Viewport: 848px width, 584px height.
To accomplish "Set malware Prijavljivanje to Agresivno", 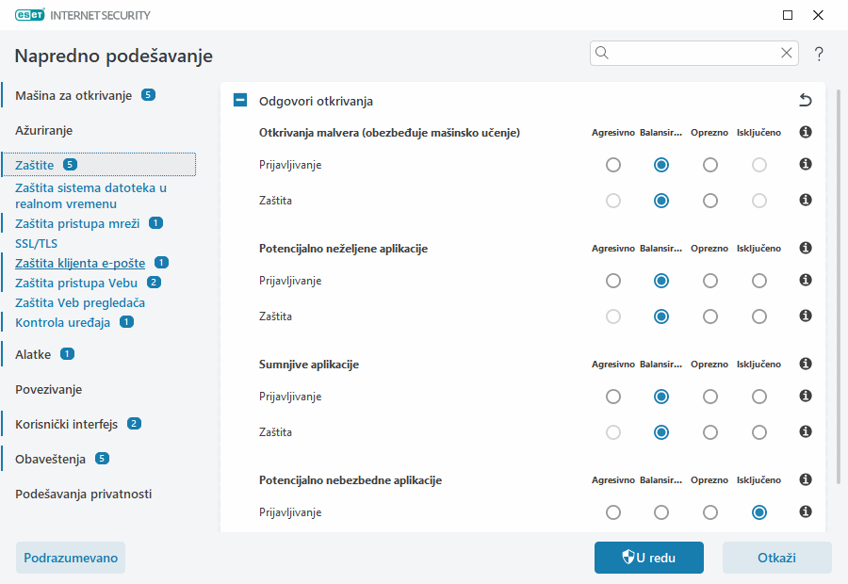I will point(613,164).
